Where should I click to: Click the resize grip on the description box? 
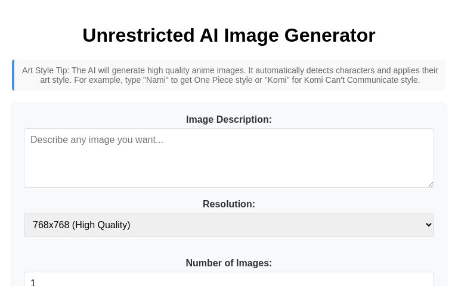[x=431, y=185]
